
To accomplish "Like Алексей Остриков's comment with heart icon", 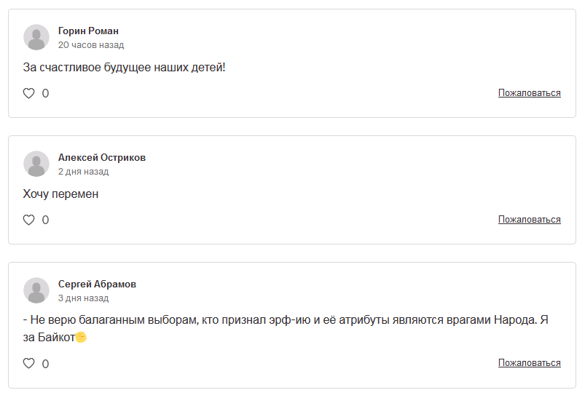I will click(x=28, y=220).
